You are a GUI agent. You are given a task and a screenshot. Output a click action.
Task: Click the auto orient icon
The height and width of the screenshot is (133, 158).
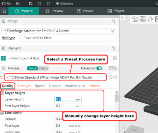[x=150, y=19]
